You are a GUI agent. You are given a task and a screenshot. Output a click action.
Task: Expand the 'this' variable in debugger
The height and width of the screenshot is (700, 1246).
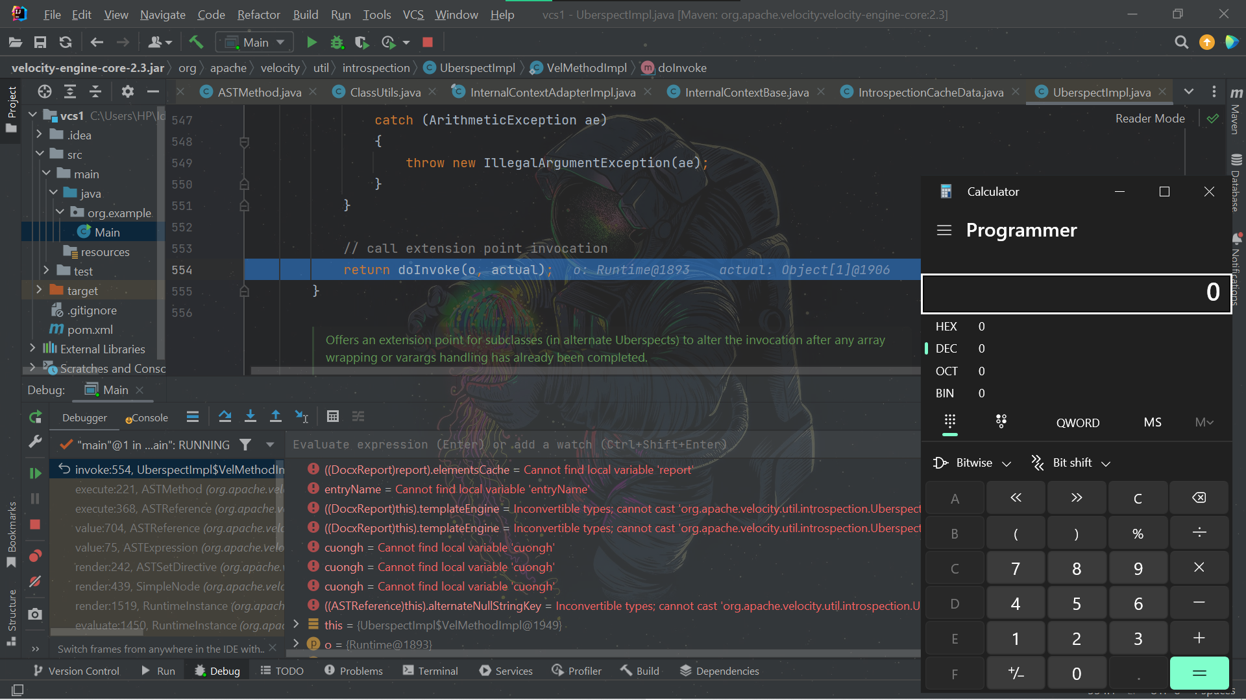[x=297, y=624]
